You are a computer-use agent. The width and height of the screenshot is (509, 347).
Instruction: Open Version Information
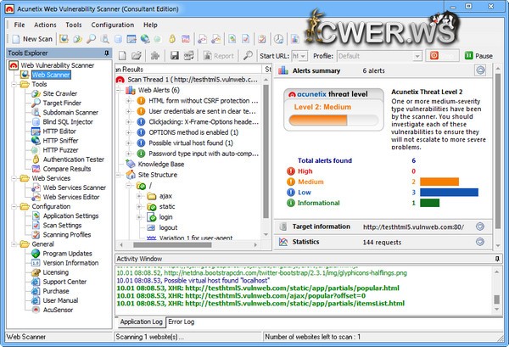70,263
